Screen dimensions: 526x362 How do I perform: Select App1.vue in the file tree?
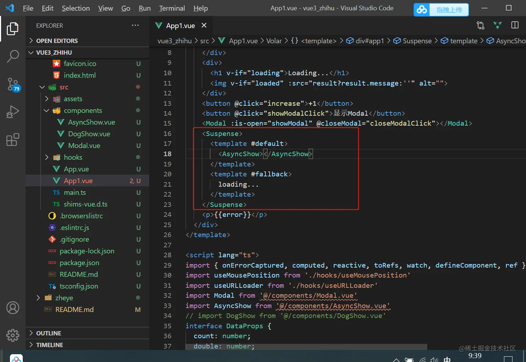pos(87,181)
